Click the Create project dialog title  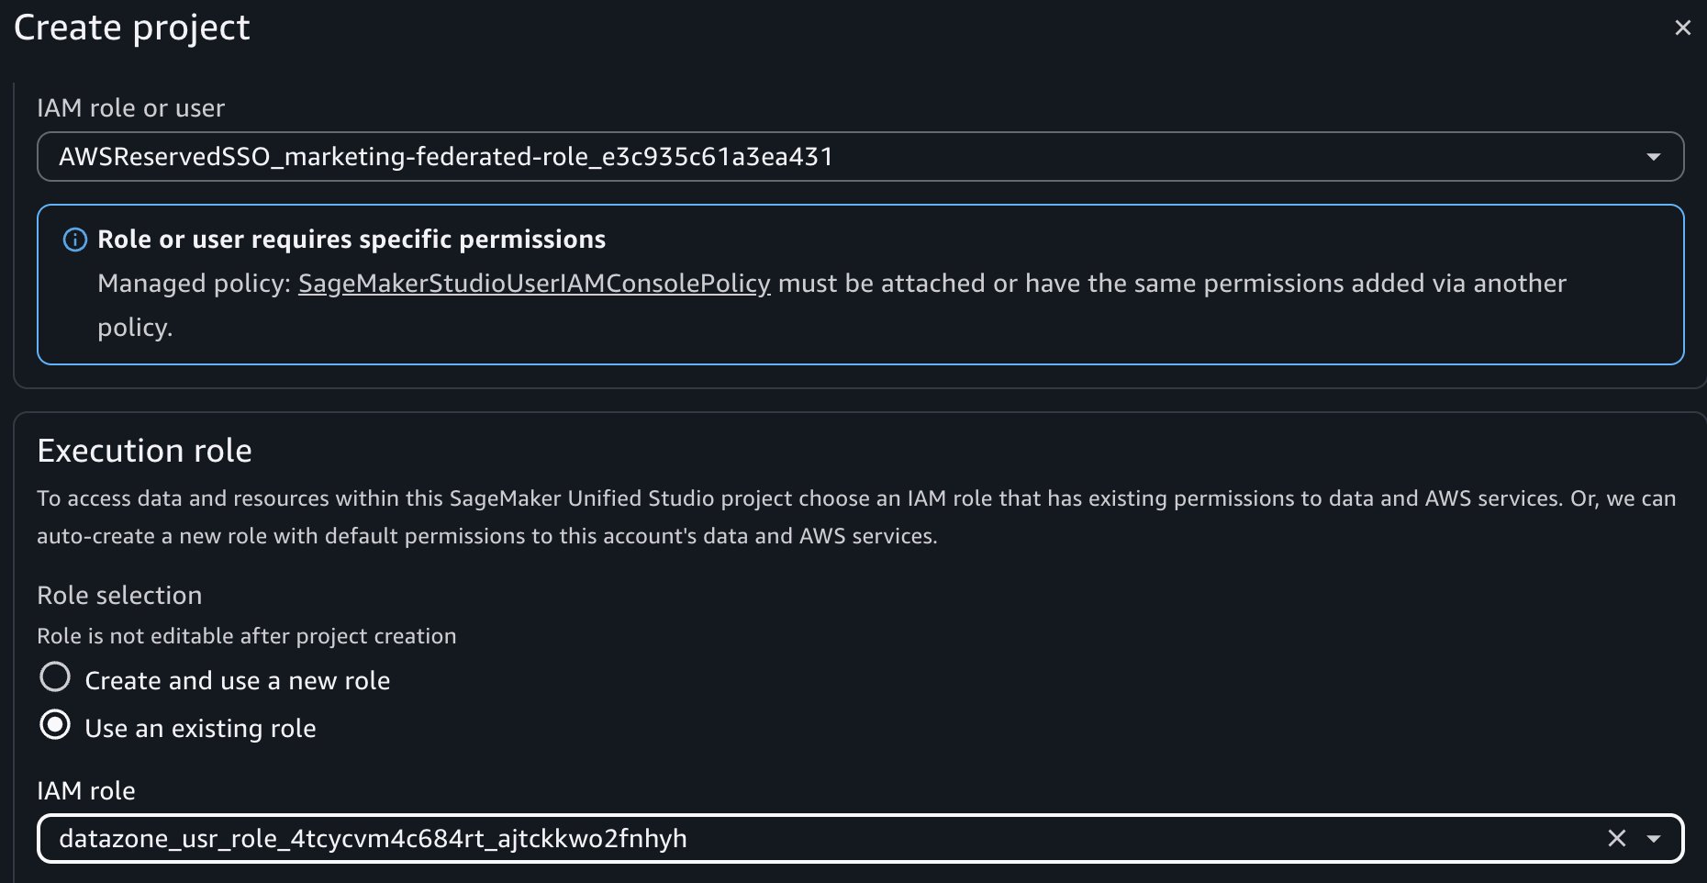(131, 28)
